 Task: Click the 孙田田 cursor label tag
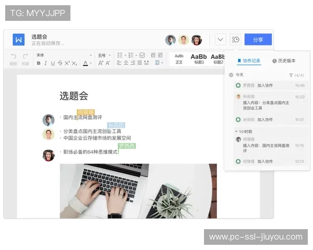[116, 125]
